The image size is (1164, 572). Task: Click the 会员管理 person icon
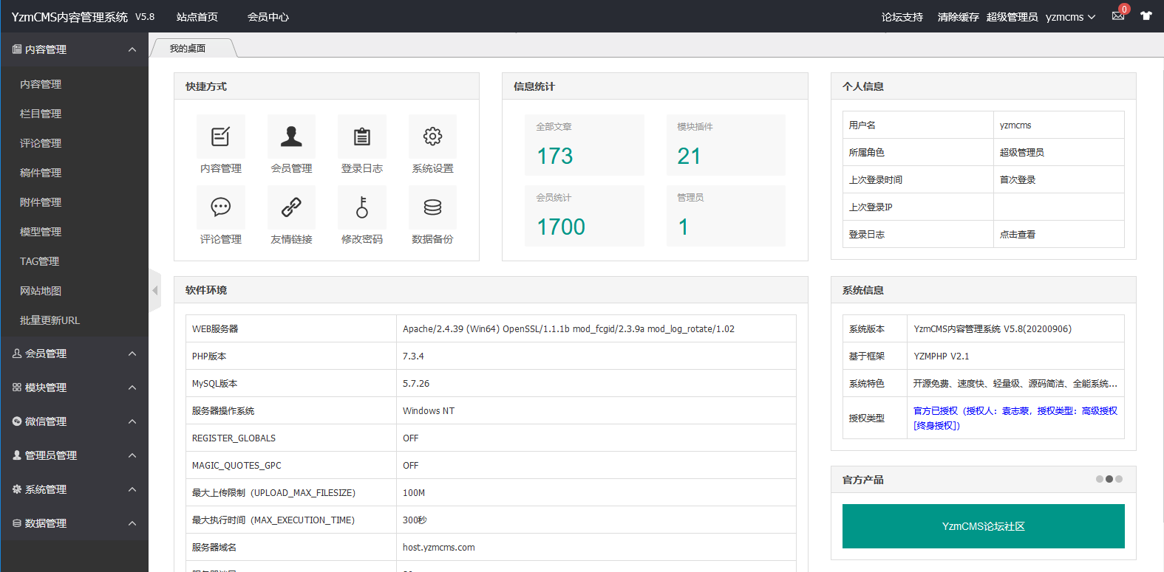point(291,137)
